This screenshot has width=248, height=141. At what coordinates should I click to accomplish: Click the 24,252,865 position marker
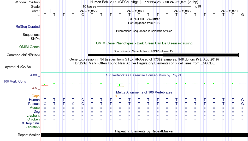click(182, 11)
